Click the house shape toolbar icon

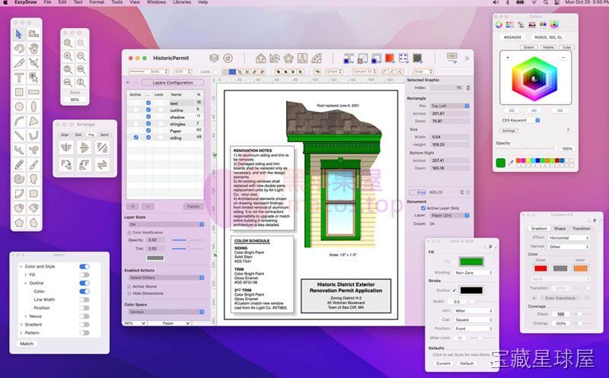click(261, 59)
